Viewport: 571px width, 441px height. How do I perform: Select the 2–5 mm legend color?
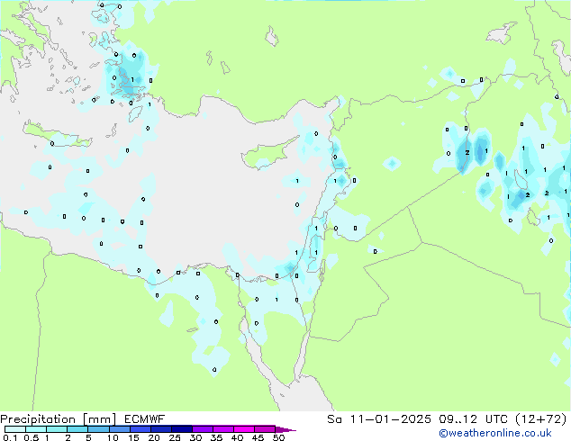tap(77, 429)
